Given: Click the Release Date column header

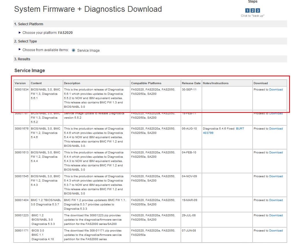Looking at the screenshot, I should tap(191, 83).
